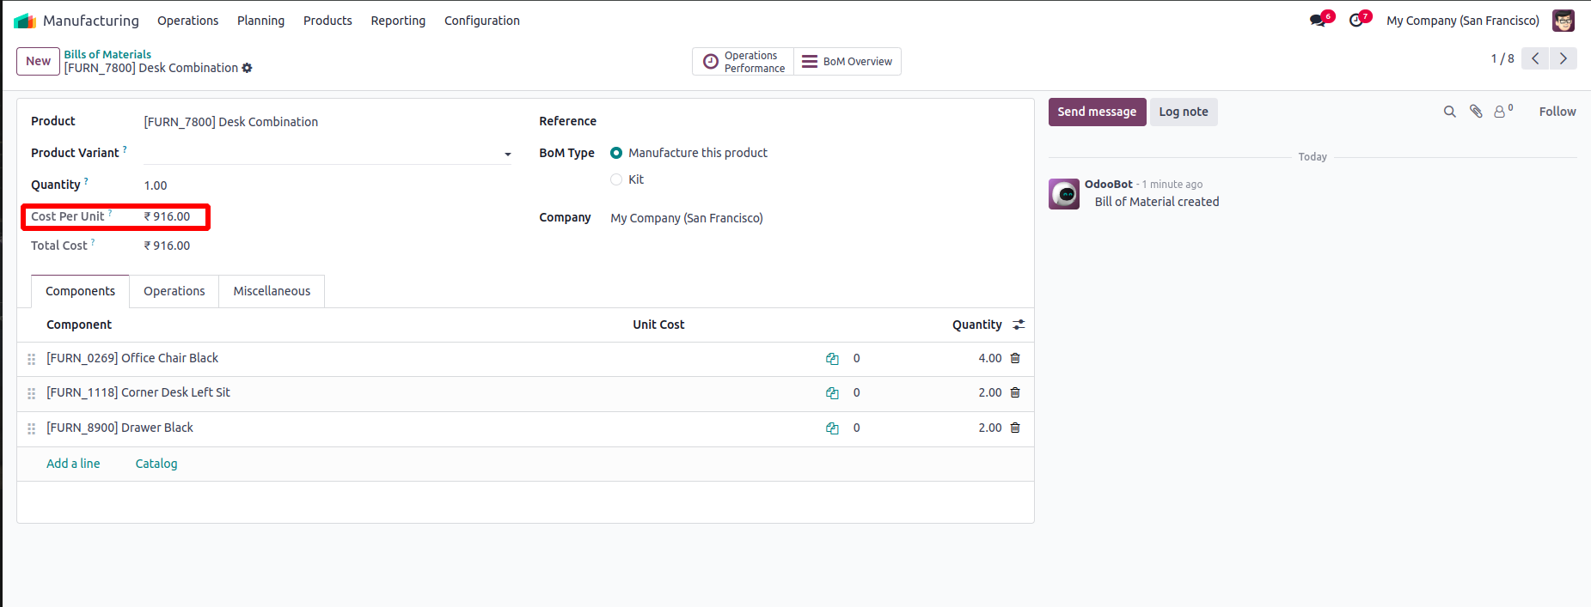Open the conversations chat icon

click(1318, 21)
